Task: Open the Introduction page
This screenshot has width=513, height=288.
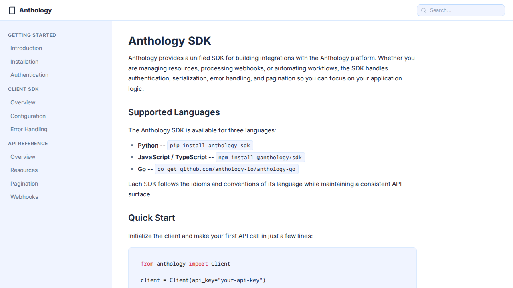Action: (x=26, y=48)
